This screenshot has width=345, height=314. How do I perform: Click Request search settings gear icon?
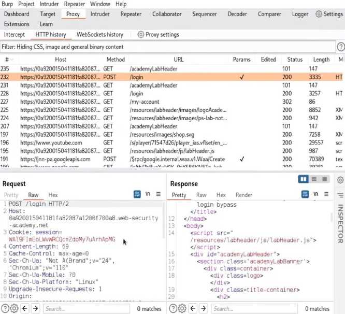click(14, 308)
